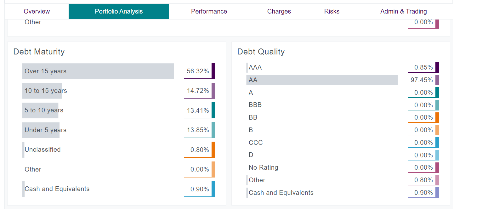
Task: View the Admin & Trading tab
Action: [403, 11]
